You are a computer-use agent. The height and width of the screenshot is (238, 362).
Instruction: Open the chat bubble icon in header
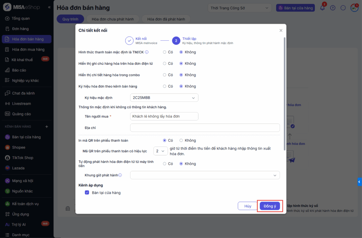(343, 8)
